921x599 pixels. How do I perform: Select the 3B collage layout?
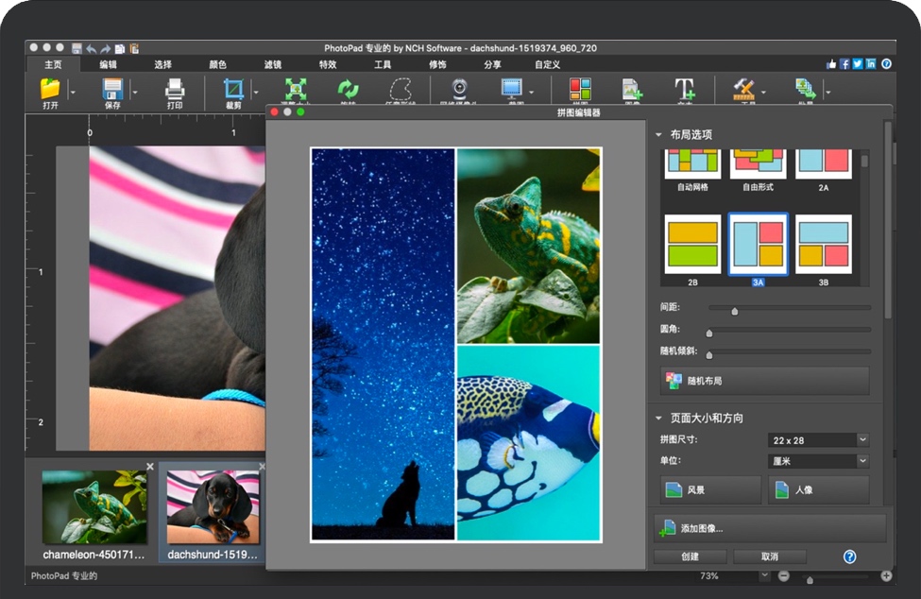point(823,244)
